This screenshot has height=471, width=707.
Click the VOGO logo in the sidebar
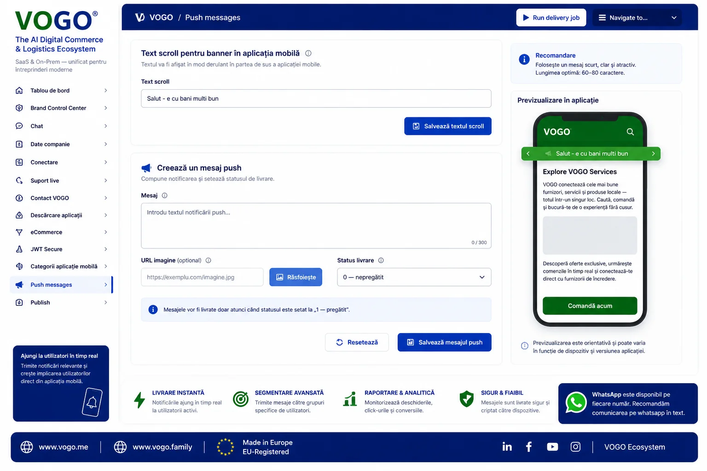(57, 21)
